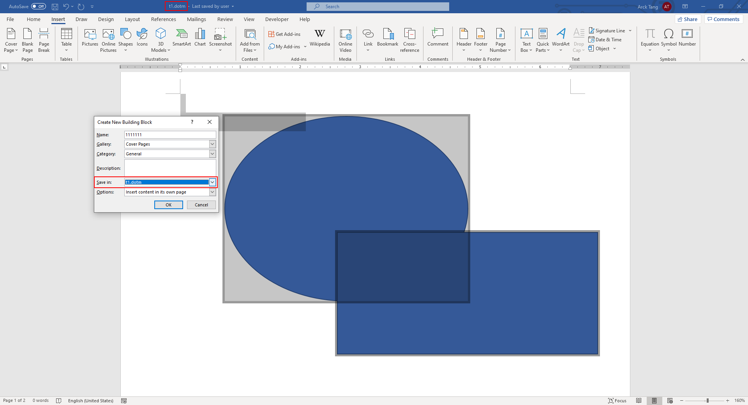
Task: Expand the Options combo box
Action: pyautogui.click(x=212, y=192)
